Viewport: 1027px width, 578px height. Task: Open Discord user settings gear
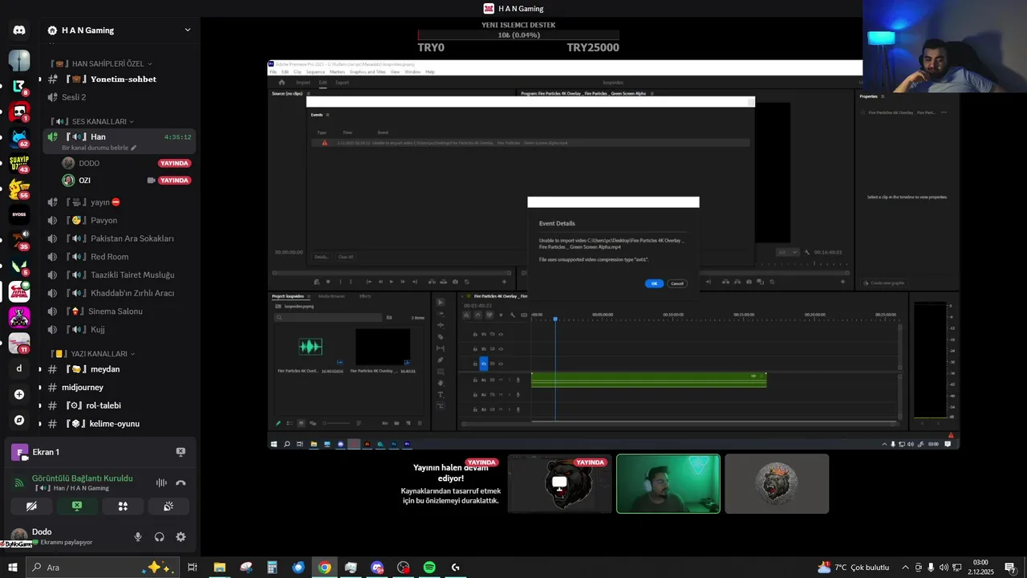[x=181, y=537]
